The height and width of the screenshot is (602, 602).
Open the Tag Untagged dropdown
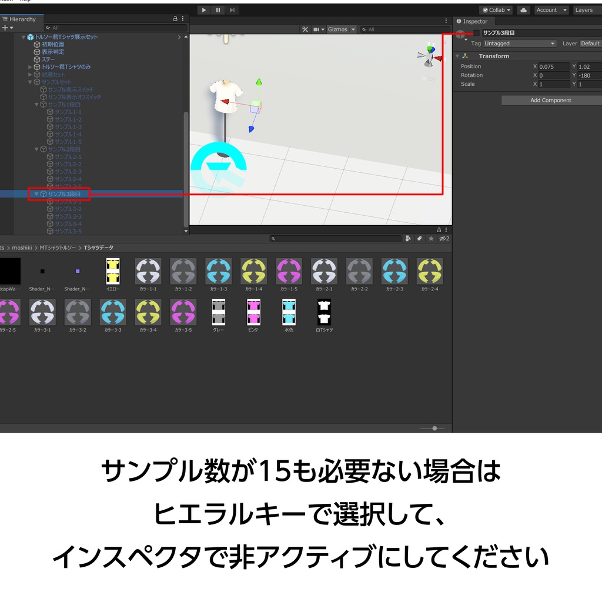click(x=520, y=44)
